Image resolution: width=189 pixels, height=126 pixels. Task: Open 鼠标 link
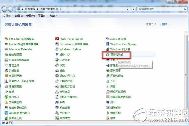[x=11, y=92]
